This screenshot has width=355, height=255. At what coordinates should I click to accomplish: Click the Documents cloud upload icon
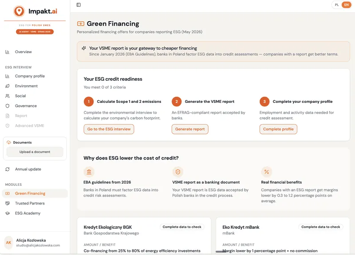pyautogui.click(x=9, y=142)
